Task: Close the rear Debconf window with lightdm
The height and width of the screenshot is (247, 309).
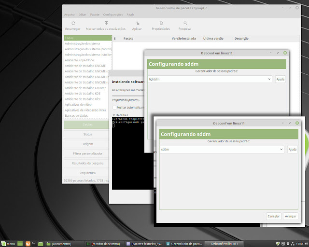Action: coord(285,53)
